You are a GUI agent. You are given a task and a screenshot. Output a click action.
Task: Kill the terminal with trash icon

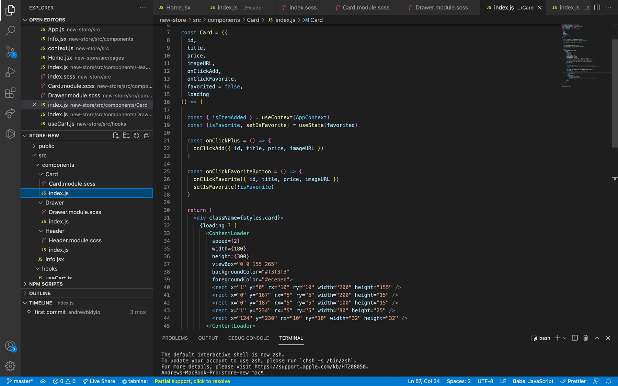tap(586, 338)
